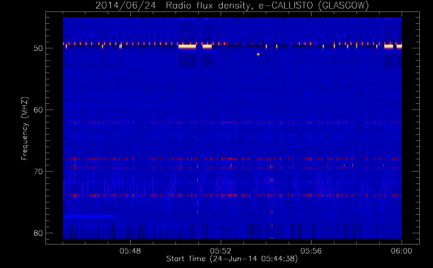Click the 70 frequency tick label
The height and width of the screenshot is (268, 433).
tap(38, 172)
